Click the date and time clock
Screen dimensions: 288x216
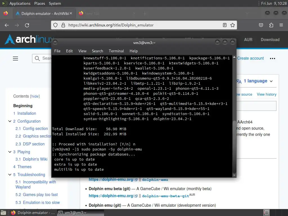274,3
